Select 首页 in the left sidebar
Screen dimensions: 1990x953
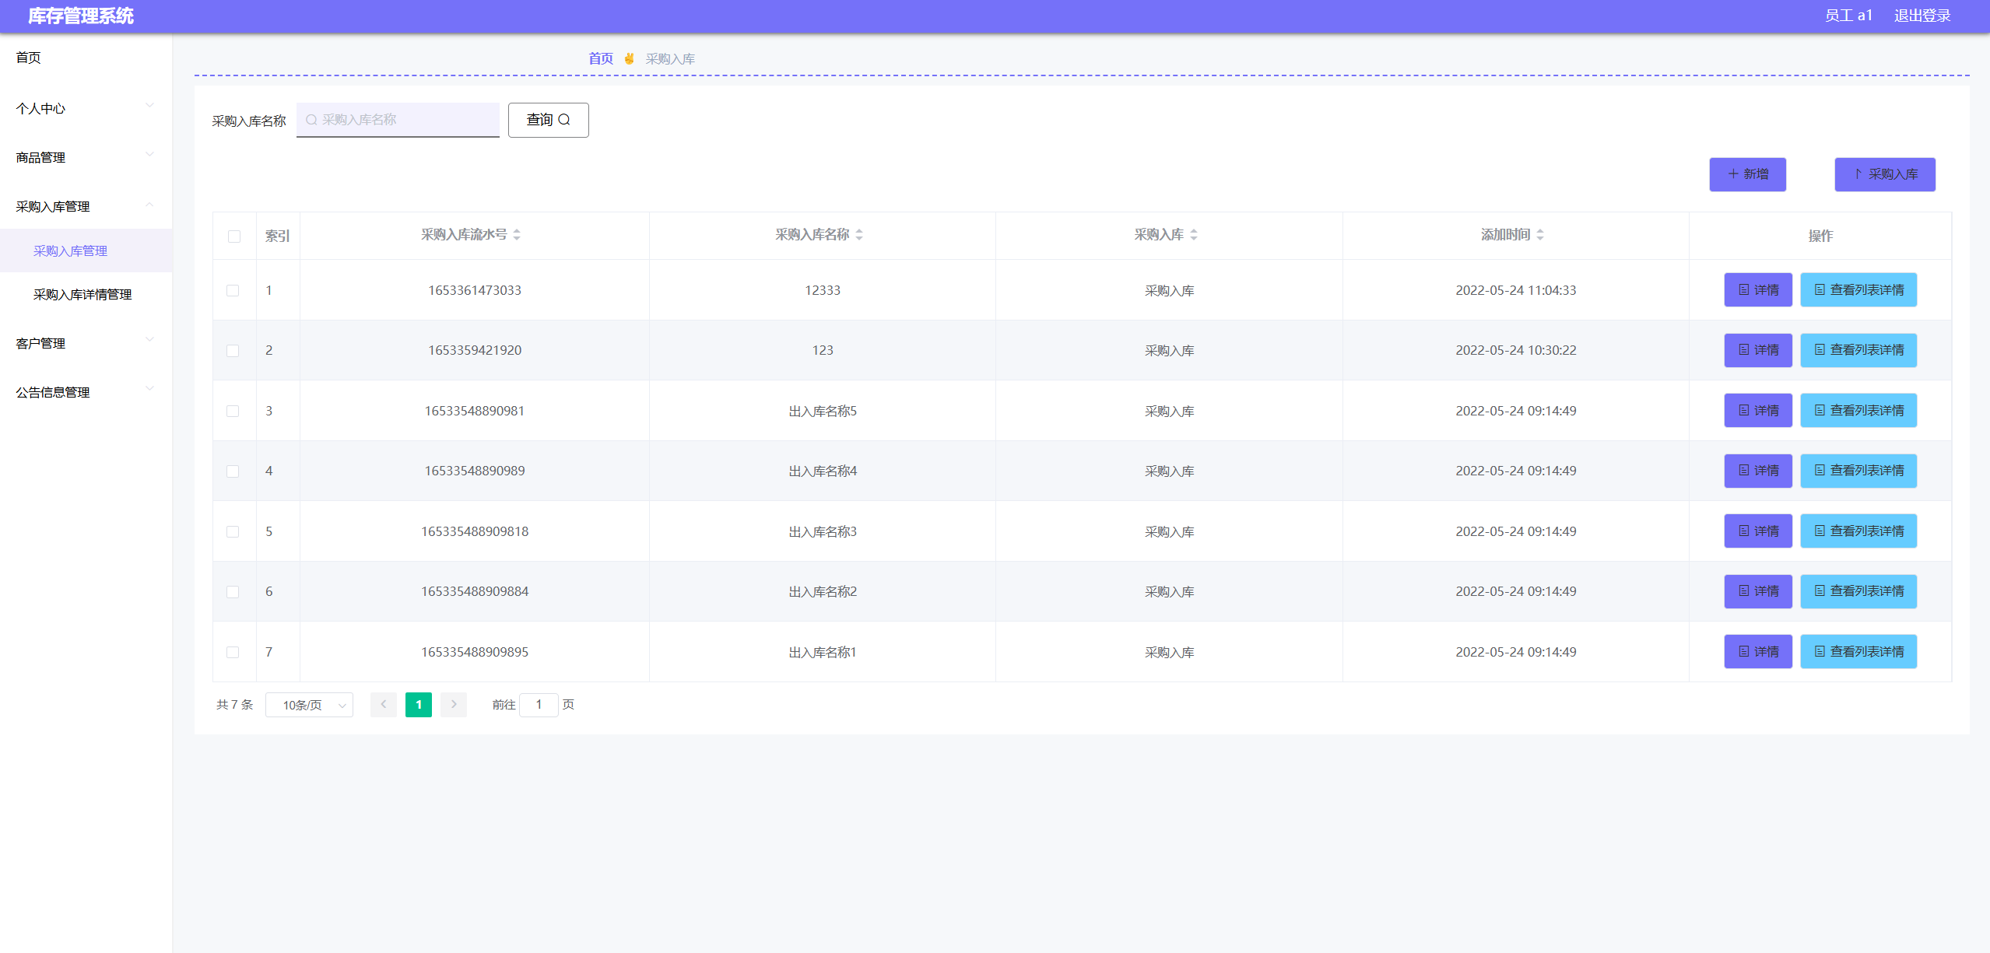pos(29,58)
